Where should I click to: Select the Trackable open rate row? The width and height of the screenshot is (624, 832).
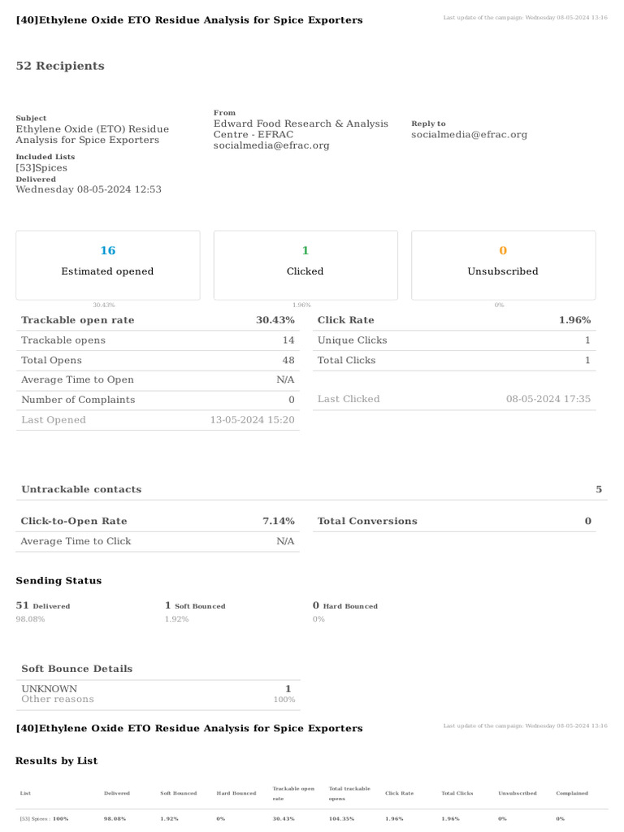coord(158,320)
